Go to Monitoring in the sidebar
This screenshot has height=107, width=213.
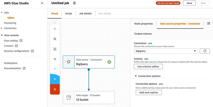tap(10, 23)
